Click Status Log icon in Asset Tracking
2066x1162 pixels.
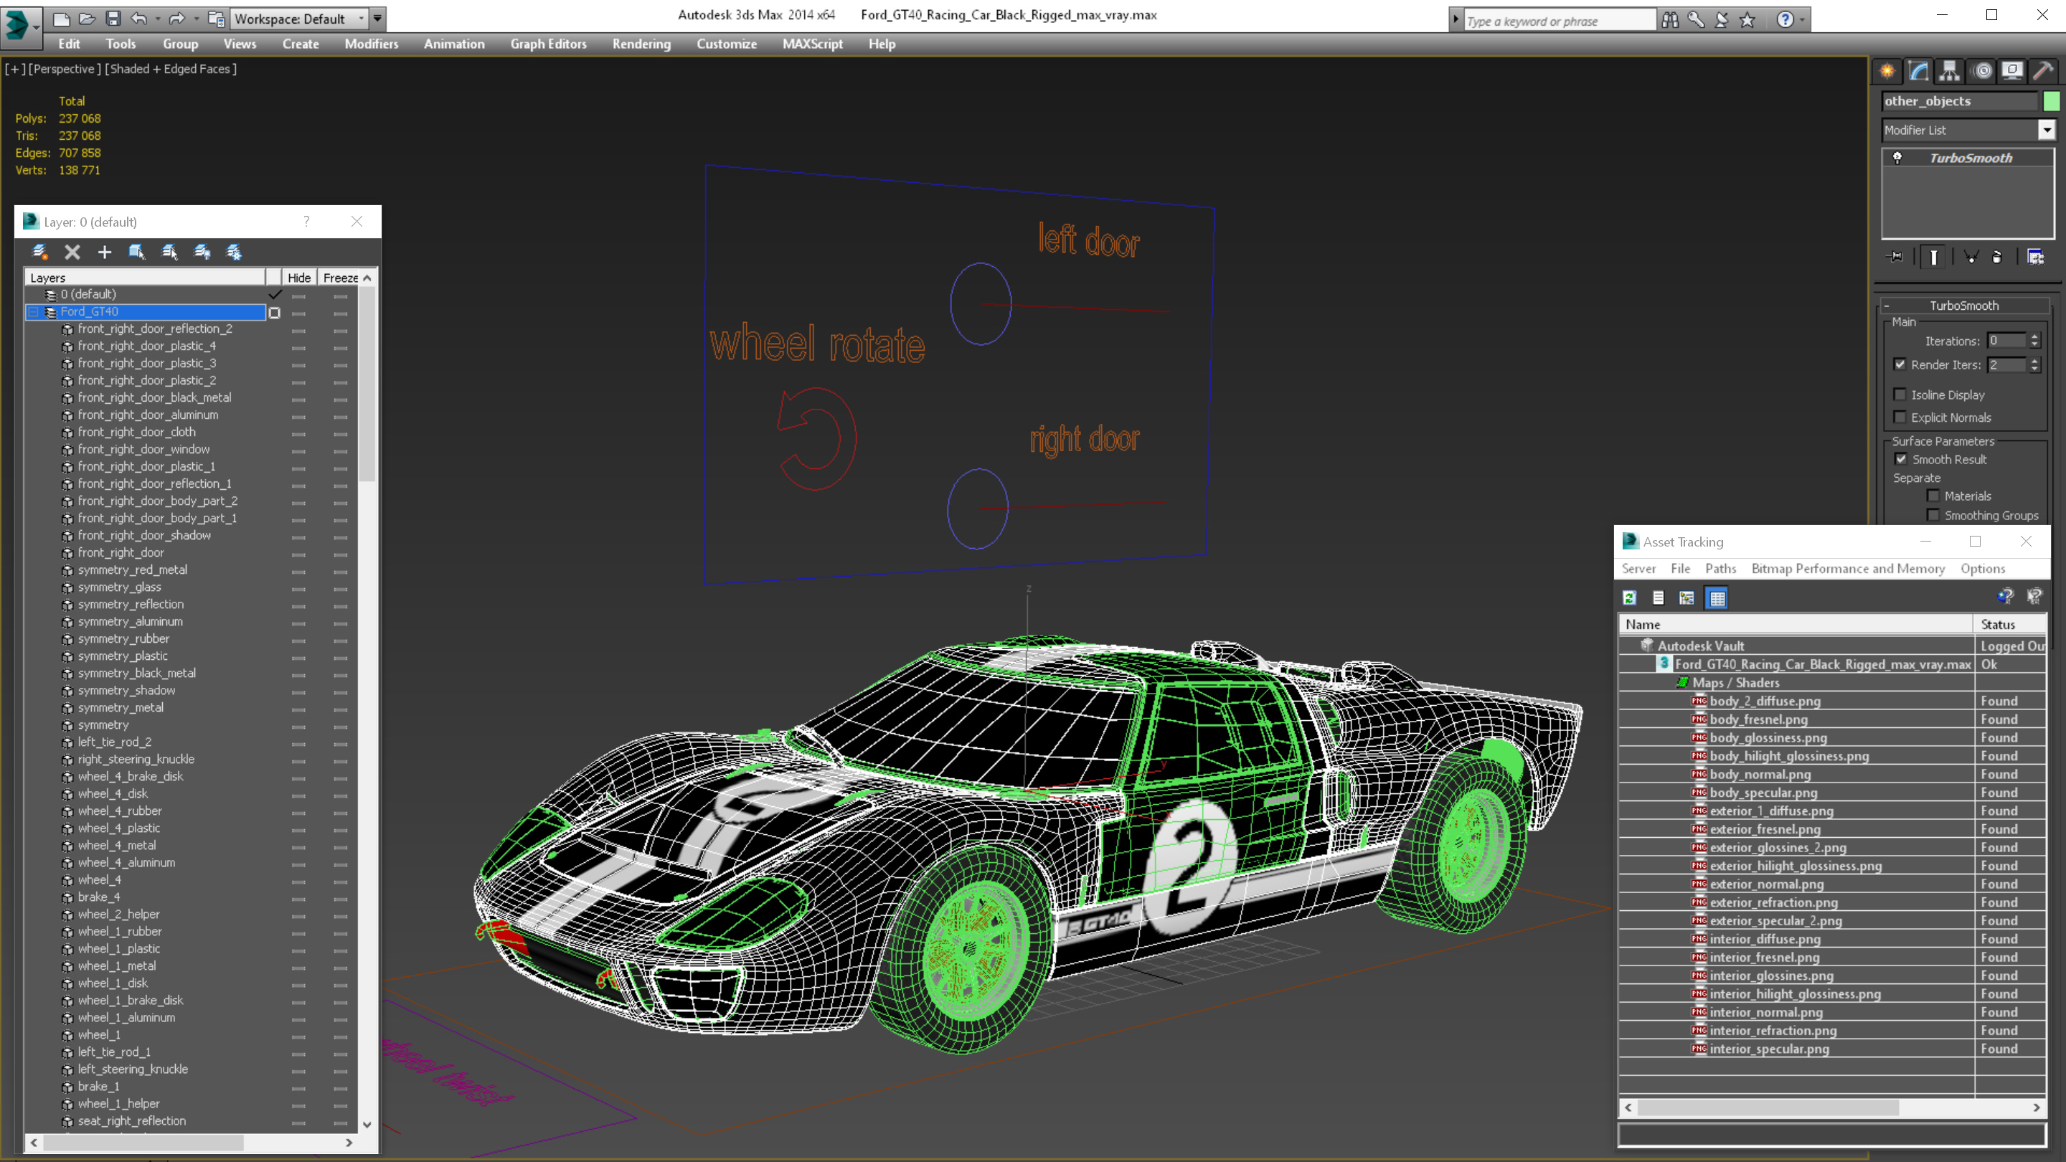[x=1659, y=598]
